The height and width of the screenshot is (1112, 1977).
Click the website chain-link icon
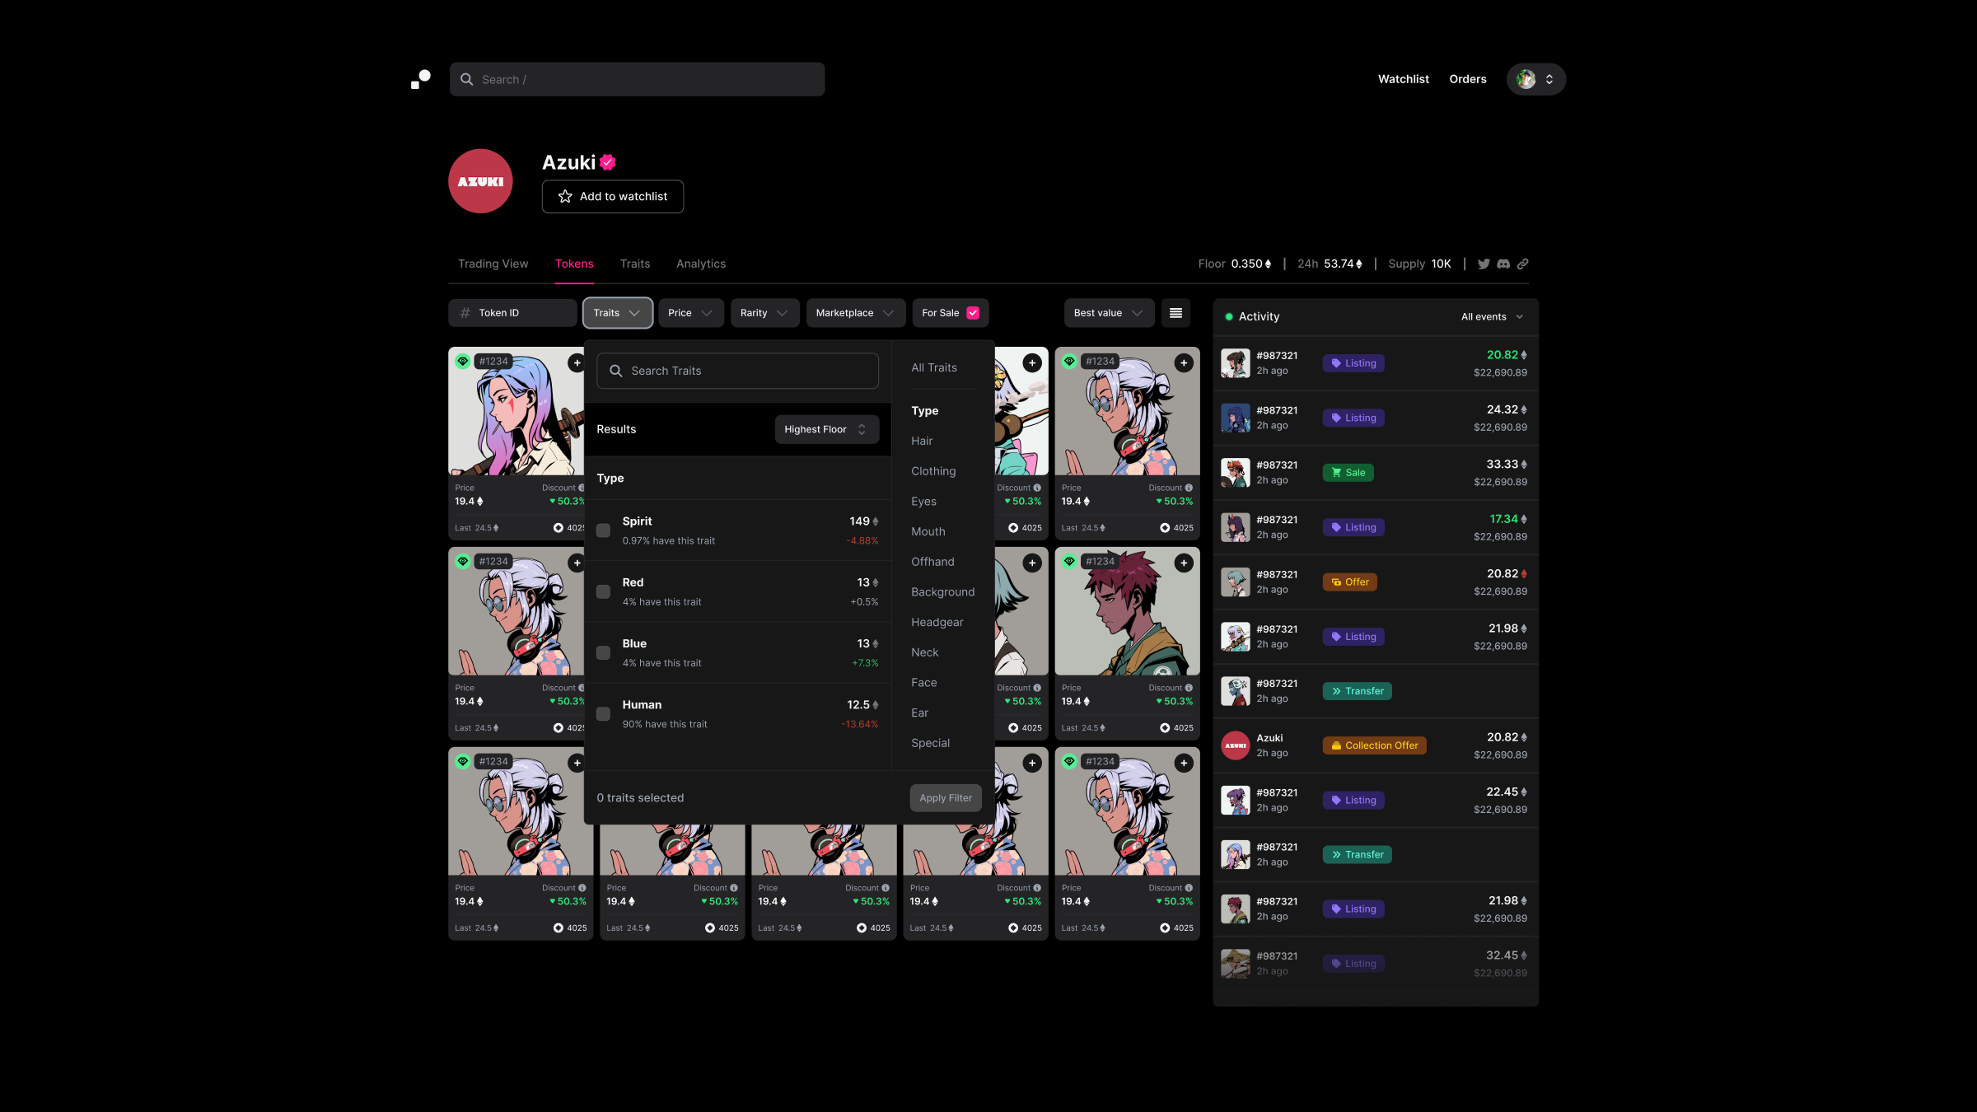1522,264
